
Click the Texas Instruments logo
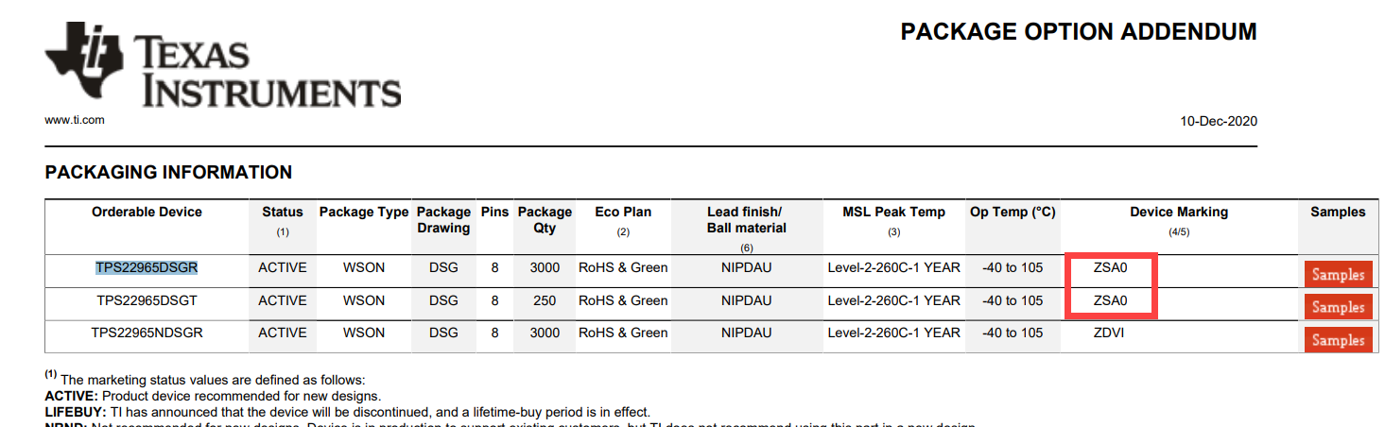point(222,64)
